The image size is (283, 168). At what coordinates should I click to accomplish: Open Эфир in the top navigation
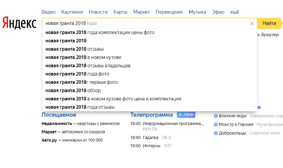218,12
